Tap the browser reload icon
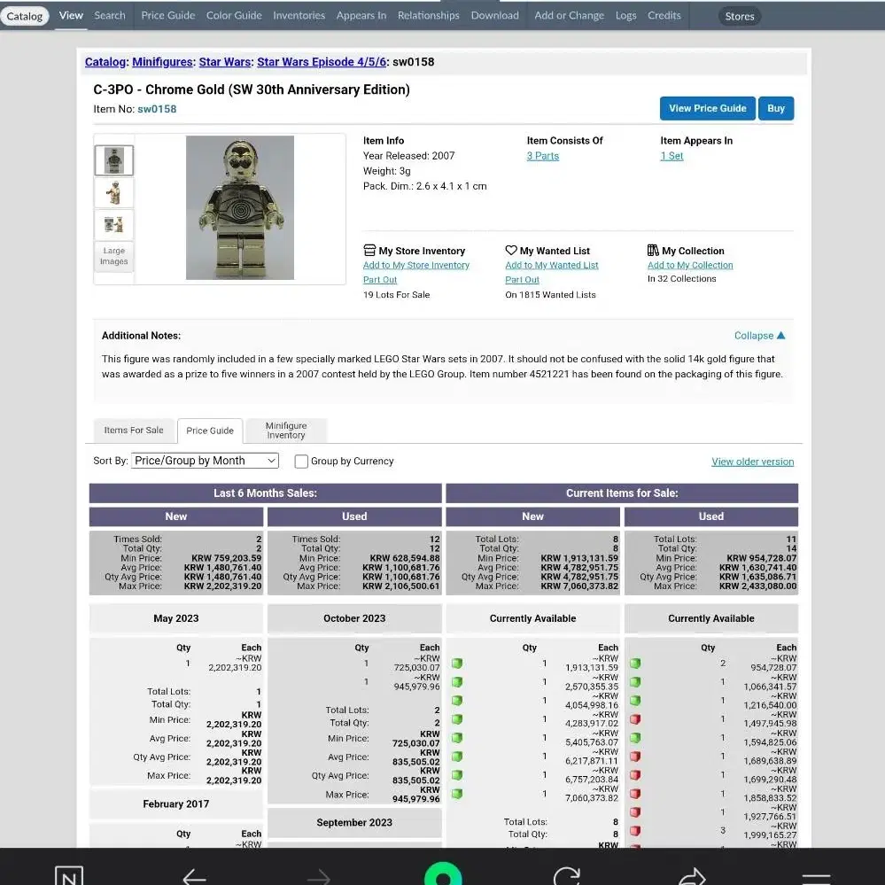Screen dimensions: 885x885 coord(567,876)
